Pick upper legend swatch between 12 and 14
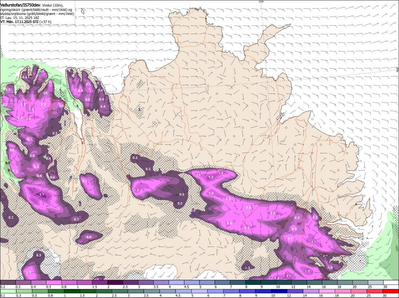Image resolution: width=399 pixels, height=298 pixels. tap(299, 282)
